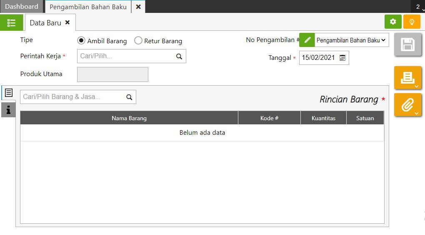
Task: Switch to the Pengambilan Bahan Baku tab
Action: click(x=88, y=7)
